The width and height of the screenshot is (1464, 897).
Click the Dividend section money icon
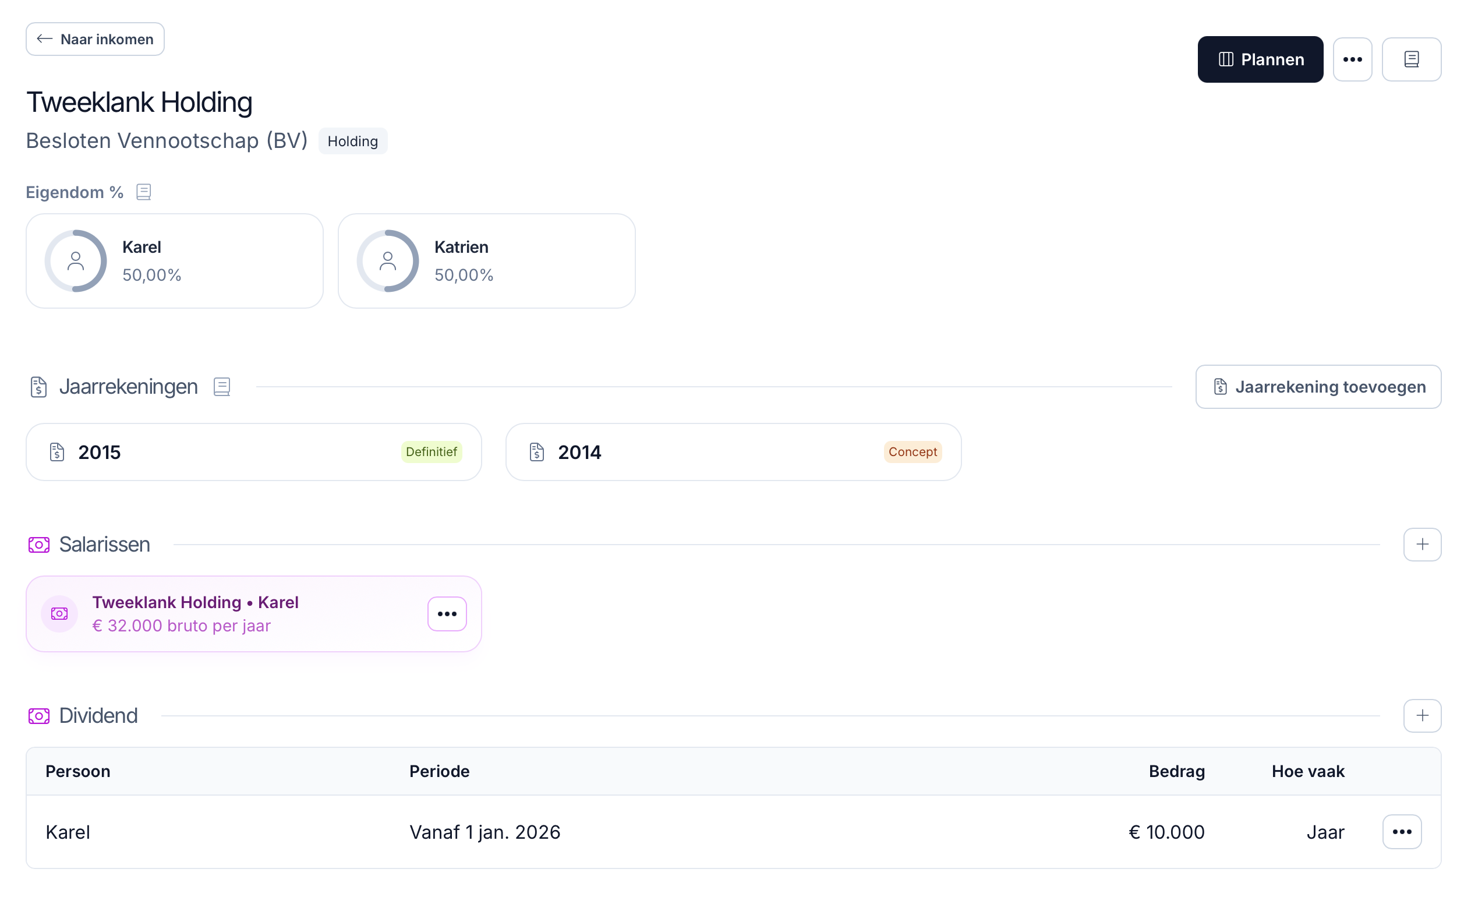[x=39, y=716]
